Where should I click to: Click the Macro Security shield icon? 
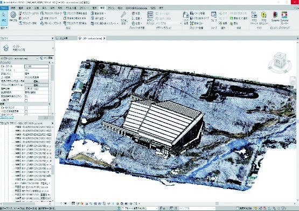click(264, 18)
